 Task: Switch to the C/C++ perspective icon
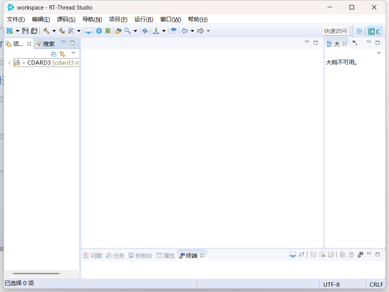[x=375, y=31]
